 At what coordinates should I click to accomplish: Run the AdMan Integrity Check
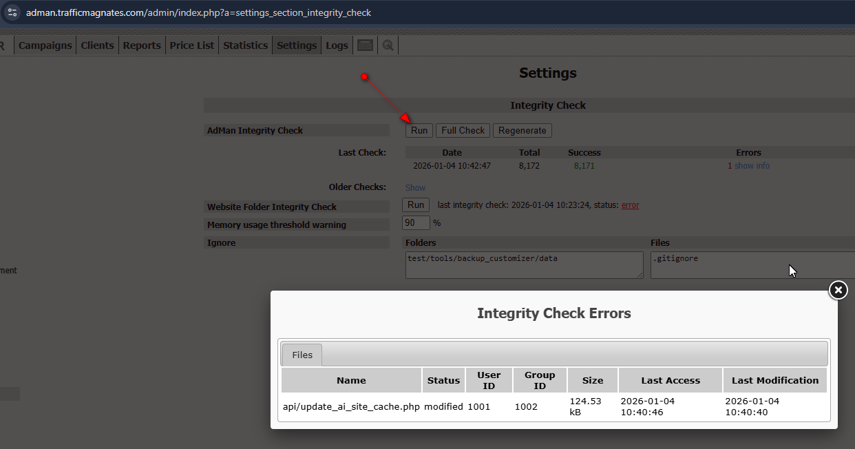pyautogui.click(x=419, y=131)
